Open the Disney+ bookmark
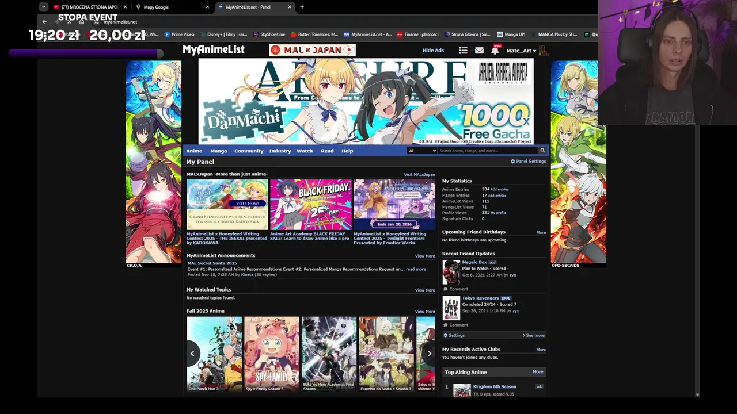The image size is (737, 414). [x=223, y=34]
